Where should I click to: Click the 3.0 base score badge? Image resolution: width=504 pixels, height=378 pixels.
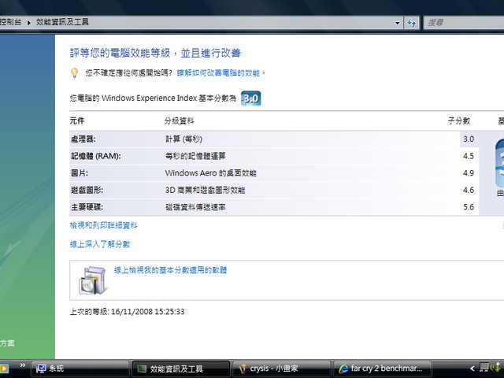point(250,98)
